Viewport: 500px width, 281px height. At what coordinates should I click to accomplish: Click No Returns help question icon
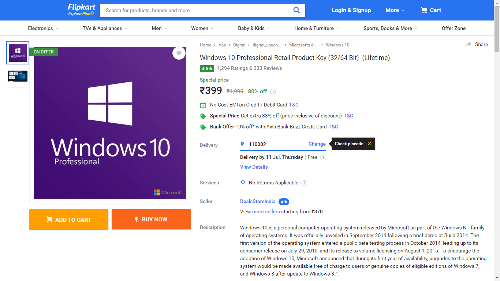tap(304, 183)
